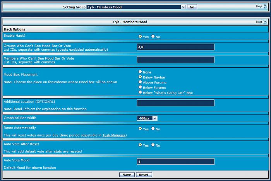Open the Task Manager link
This screenshot has width=271, height=181.
pyautogui.click(x=114, y=135)
